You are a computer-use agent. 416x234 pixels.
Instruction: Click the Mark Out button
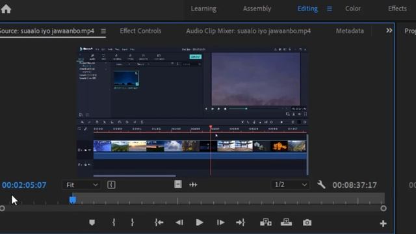click(x=132, y=222)
